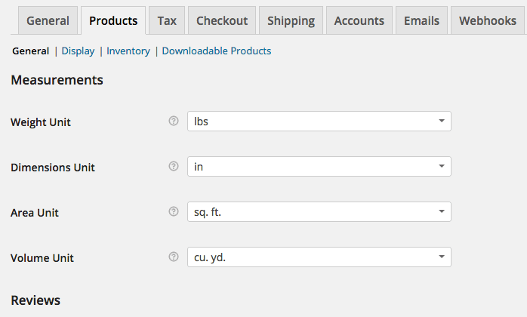Open the Inventory sub-section link
The height and width of the screenshot is (317, 527).
click(x=128, y=51)
